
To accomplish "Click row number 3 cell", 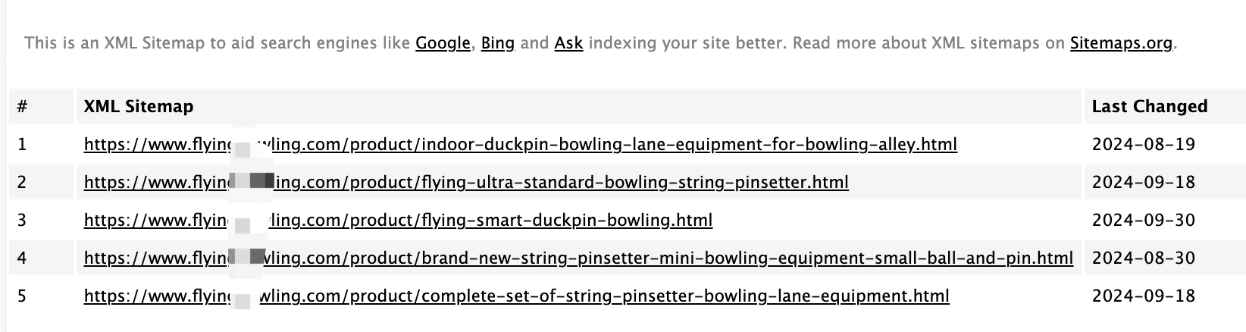I will click(x=22, y=221).
